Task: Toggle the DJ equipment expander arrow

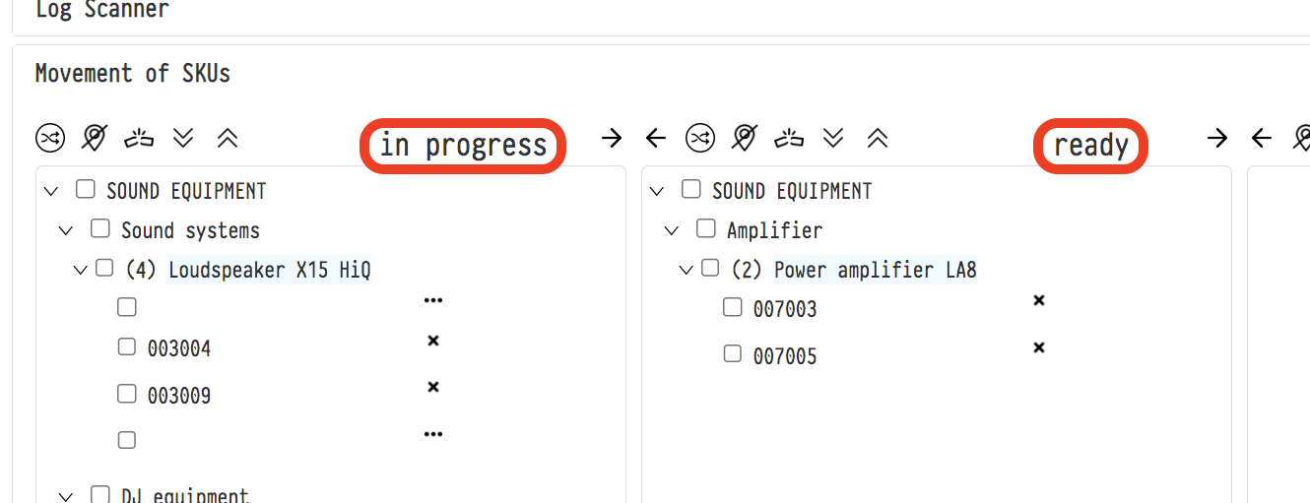Action: pyautogui.click(x=66, y=497)
